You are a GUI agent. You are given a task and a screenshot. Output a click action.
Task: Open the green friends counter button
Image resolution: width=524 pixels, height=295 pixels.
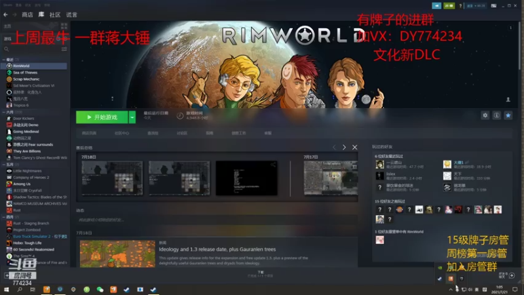tap(449, 6)
